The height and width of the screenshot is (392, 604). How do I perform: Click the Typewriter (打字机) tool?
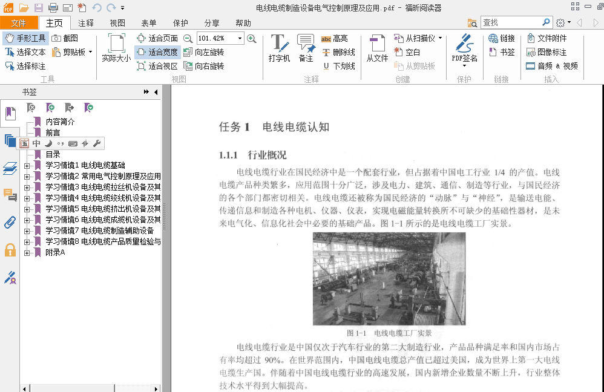pos(279,48)
